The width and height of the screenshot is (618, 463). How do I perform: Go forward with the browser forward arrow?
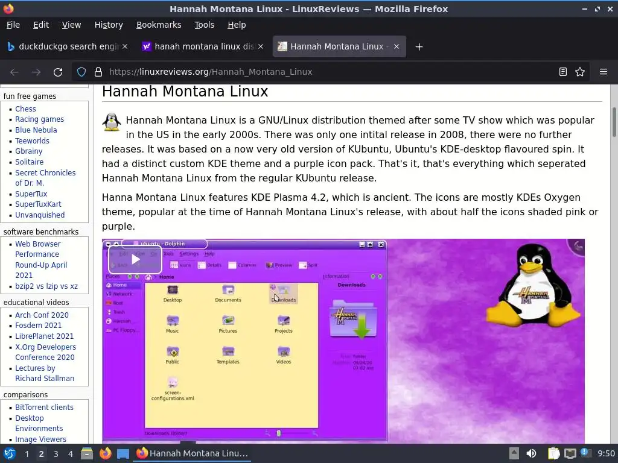pos(36,72)
